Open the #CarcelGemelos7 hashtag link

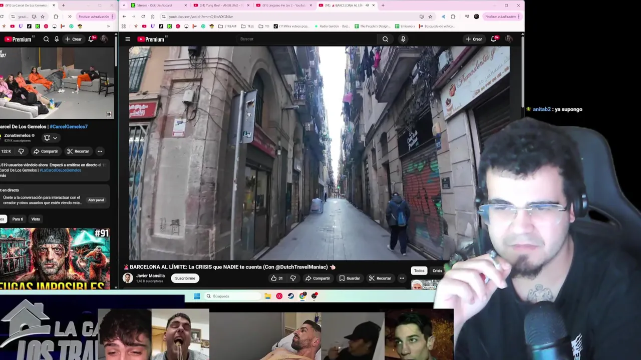69,126
